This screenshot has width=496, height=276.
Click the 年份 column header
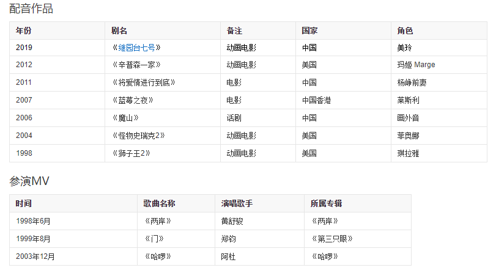pos(24,31)
